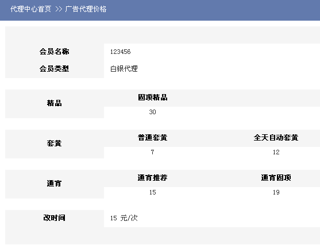Select the 通宵推荐 column header
320x245 pixels.
(153, 178)
